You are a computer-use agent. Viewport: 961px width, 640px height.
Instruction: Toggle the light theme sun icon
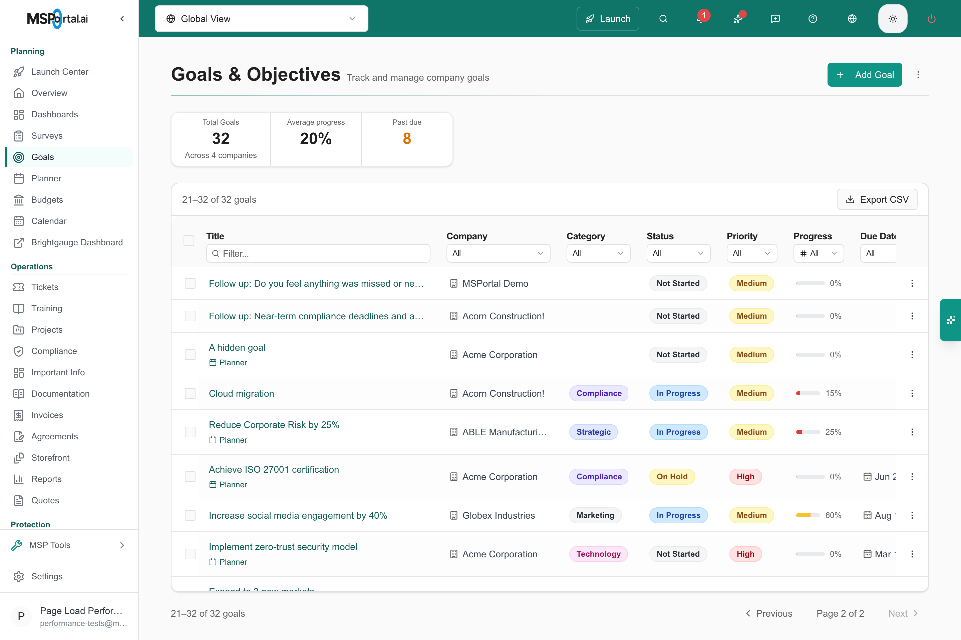893,19
